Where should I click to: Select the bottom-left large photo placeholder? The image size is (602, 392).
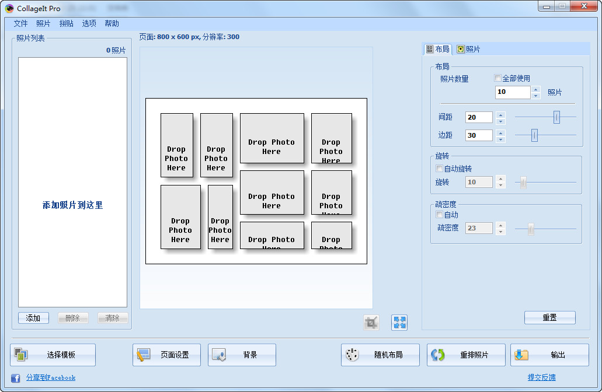181,217
